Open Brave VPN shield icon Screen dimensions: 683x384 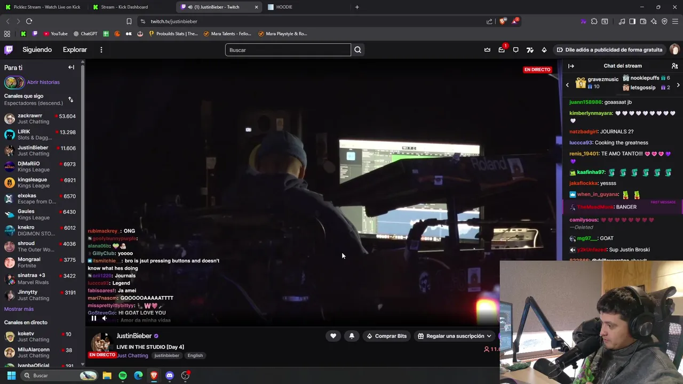point(664,21)
